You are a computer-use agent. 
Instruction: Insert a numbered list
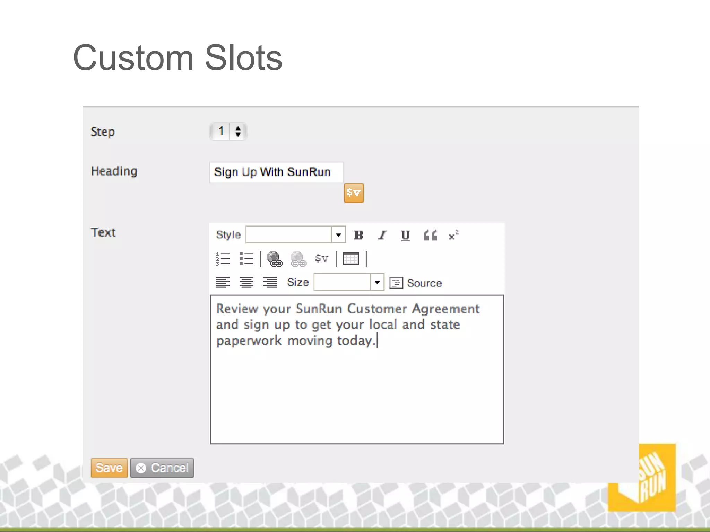[223, 259]
